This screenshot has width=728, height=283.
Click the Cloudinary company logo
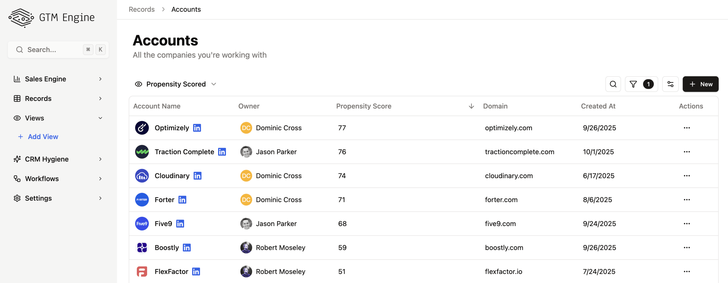coord(142,176)
